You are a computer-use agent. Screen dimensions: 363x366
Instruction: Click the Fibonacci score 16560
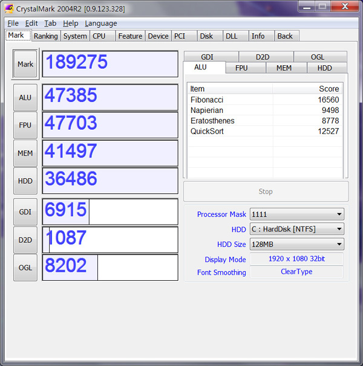(x=329, y=100)
